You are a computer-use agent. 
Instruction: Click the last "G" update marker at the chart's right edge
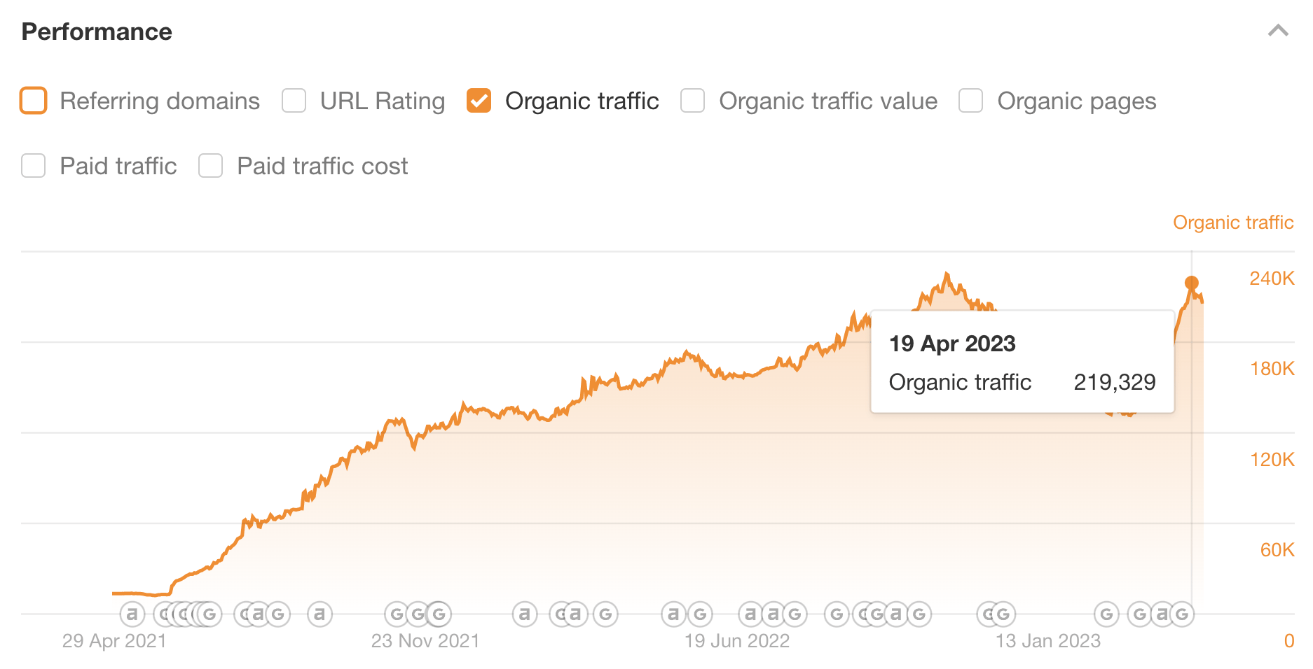pyautogui.click(x=1182, y=614)
